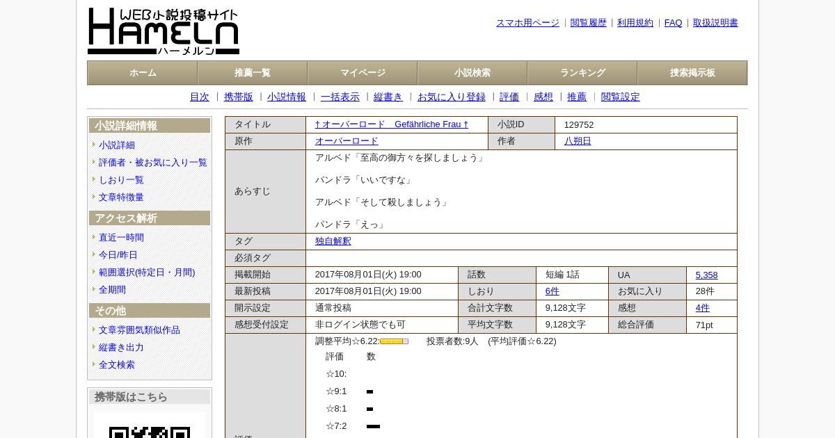This screenshot has height=438, width=835.
Task: Click the ☆7:2 rating bar
Action: pyautogui.click(x=373, y=427)
